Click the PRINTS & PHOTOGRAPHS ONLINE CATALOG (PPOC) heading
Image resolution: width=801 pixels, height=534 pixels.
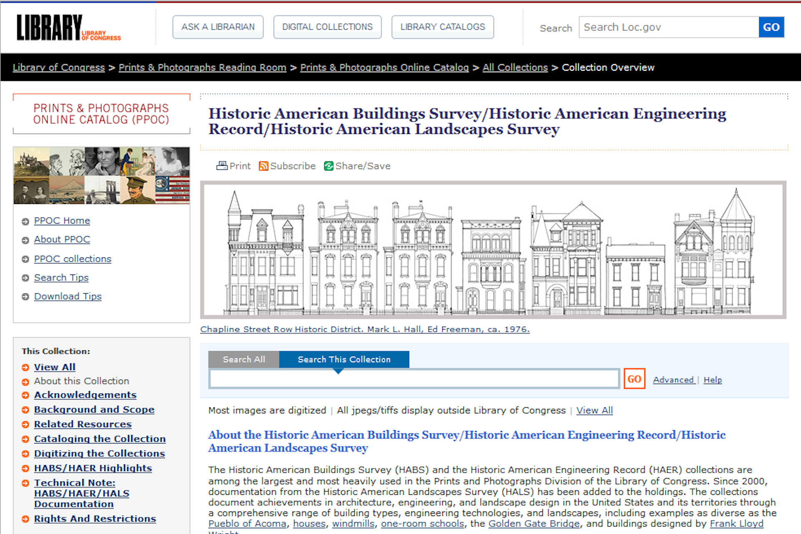click(101, 114)
